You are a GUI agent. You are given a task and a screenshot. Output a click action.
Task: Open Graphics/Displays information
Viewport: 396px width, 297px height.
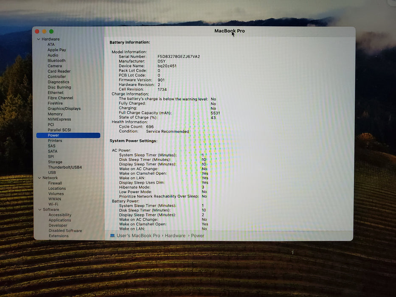pos(64,109)
